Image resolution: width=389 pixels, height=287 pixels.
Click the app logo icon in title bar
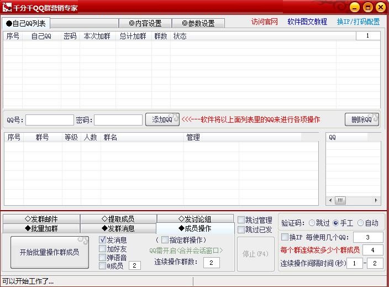tap(7, 7)
